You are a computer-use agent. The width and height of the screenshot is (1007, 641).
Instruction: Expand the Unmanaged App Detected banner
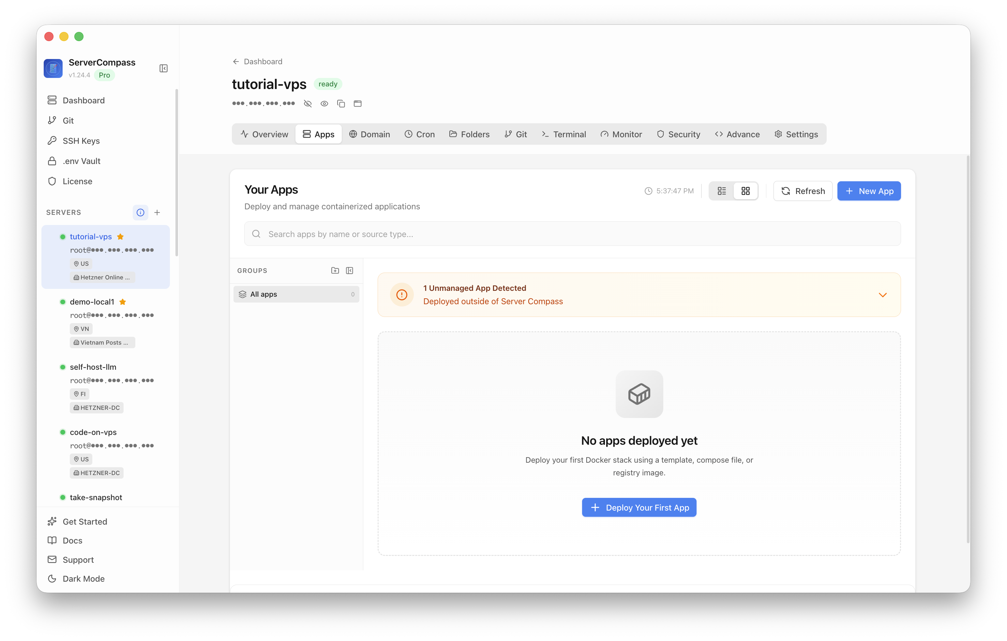coord(883,295)
